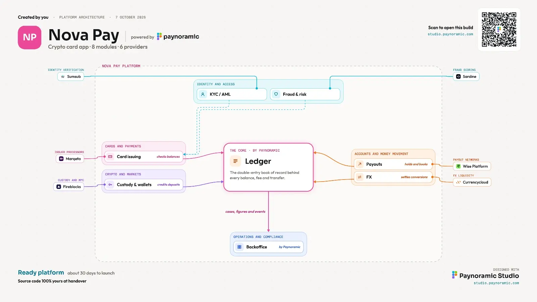The width and height of the screenshot is (537, 302).
Task: Click the Fireblocks provider chip label
Action: [x=72, y=187]
